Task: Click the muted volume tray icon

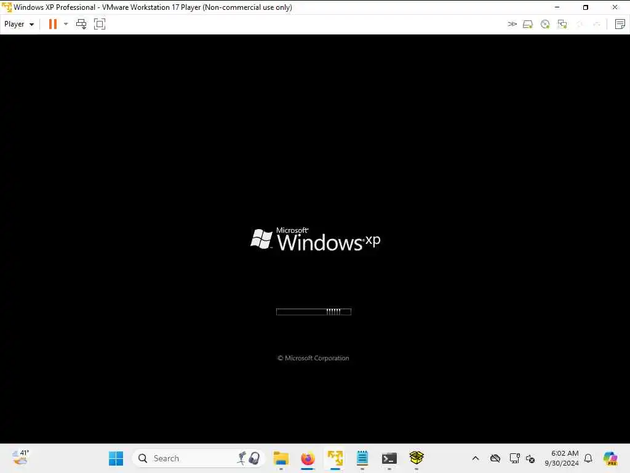Action: pos(530,458)
